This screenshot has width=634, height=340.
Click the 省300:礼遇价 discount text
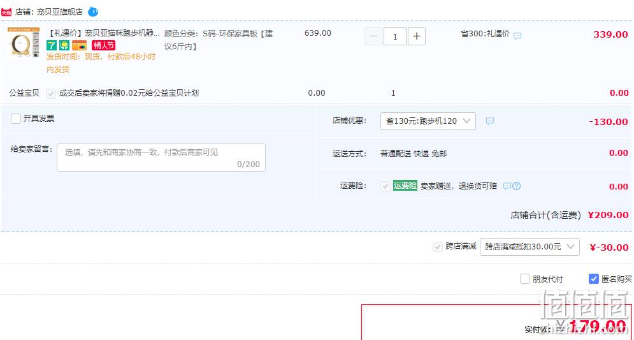point(485,34)
